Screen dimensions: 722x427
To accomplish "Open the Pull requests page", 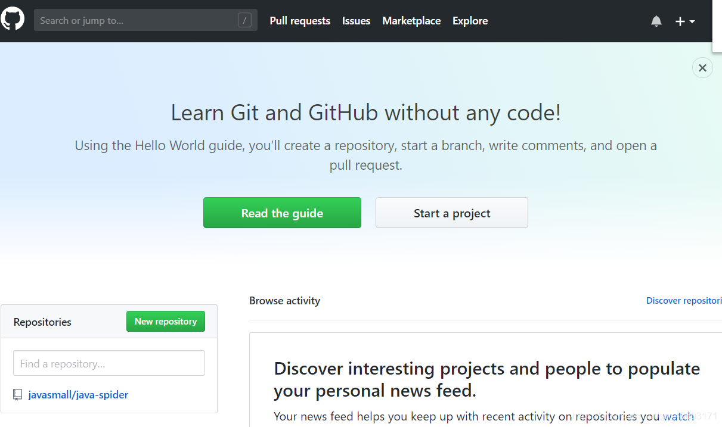I will (x=300, y=21).
